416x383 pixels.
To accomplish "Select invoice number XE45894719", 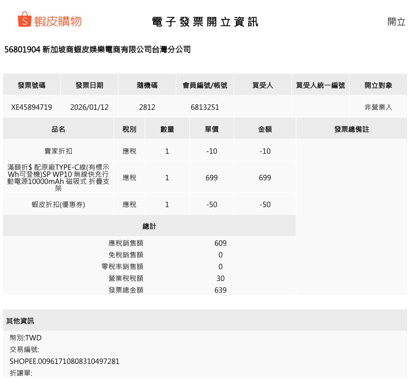I will [31, 107].
